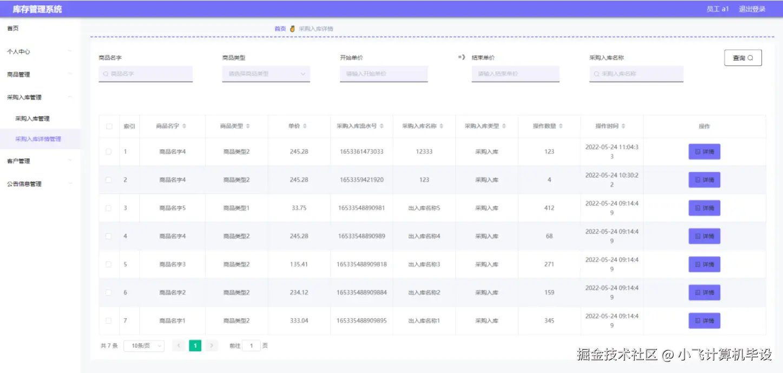Click cell 商品名字5 in table
The image size is (783, 373).
173,208
